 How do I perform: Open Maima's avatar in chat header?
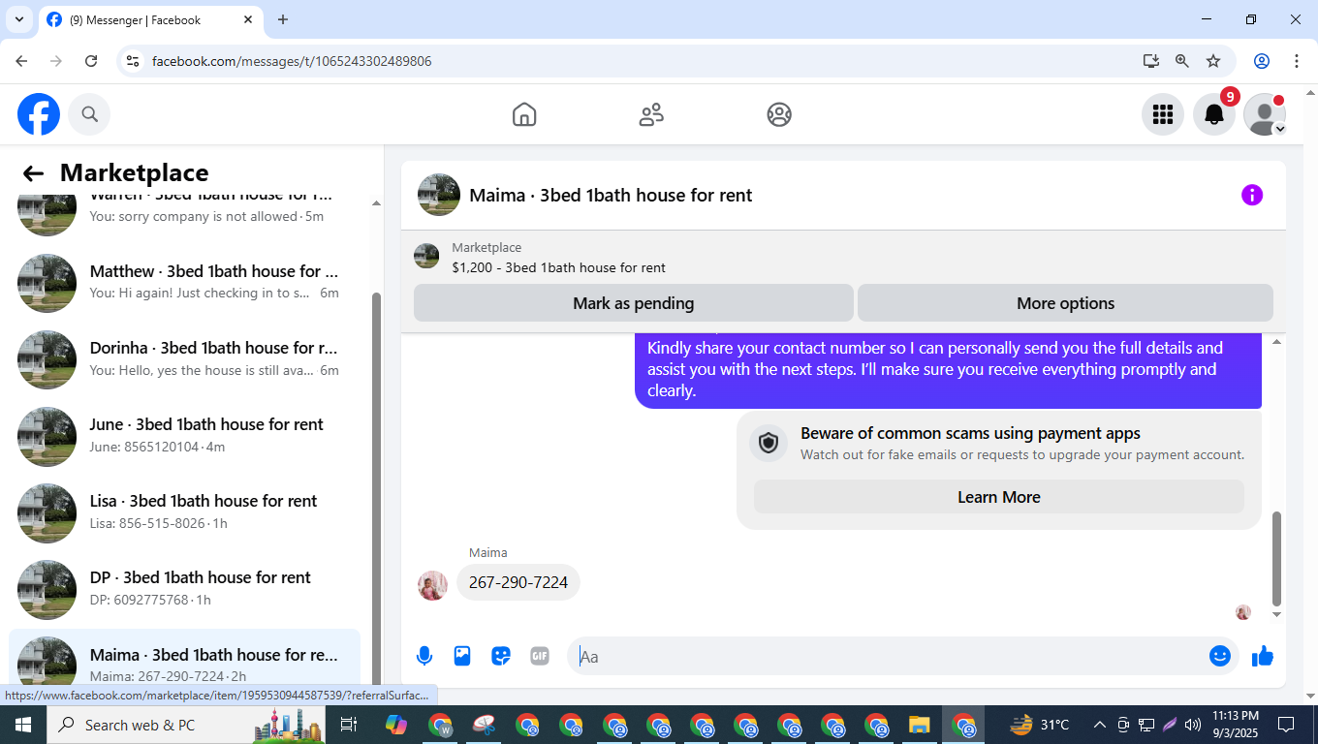439,195
